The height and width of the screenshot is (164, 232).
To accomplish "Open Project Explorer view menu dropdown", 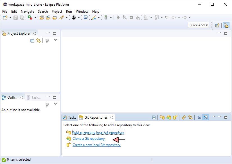I will pos(55,40).
